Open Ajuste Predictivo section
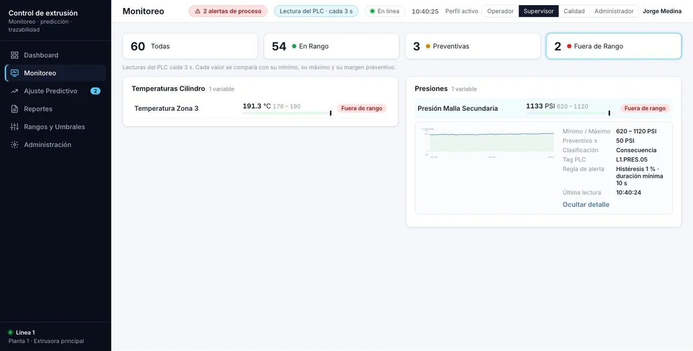693x351 pixels. click(55, 91)
